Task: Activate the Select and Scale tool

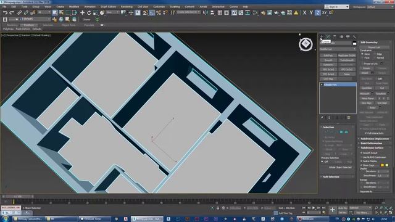Action: click(96, 12)
